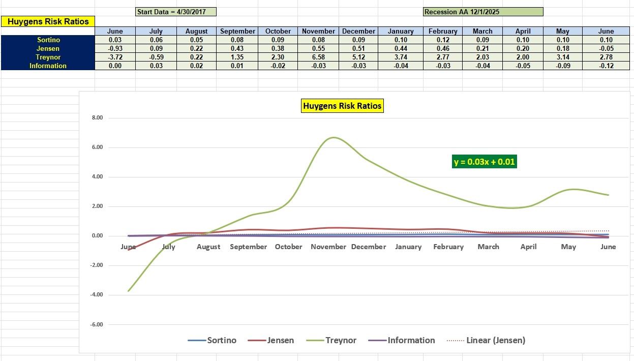Select the Sortino value 0.12 cell

pos(443,40)
